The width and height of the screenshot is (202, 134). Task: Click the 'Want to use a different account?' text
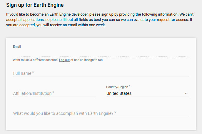click(x=36, y=60)
